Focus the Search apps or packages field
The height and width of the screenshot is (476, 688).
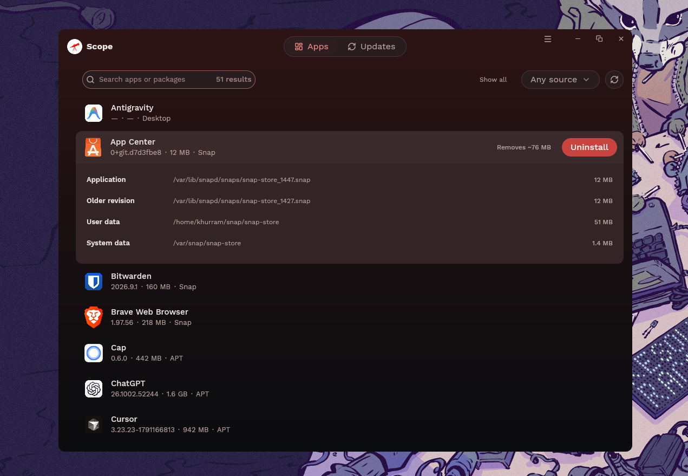tap(169, 80)
